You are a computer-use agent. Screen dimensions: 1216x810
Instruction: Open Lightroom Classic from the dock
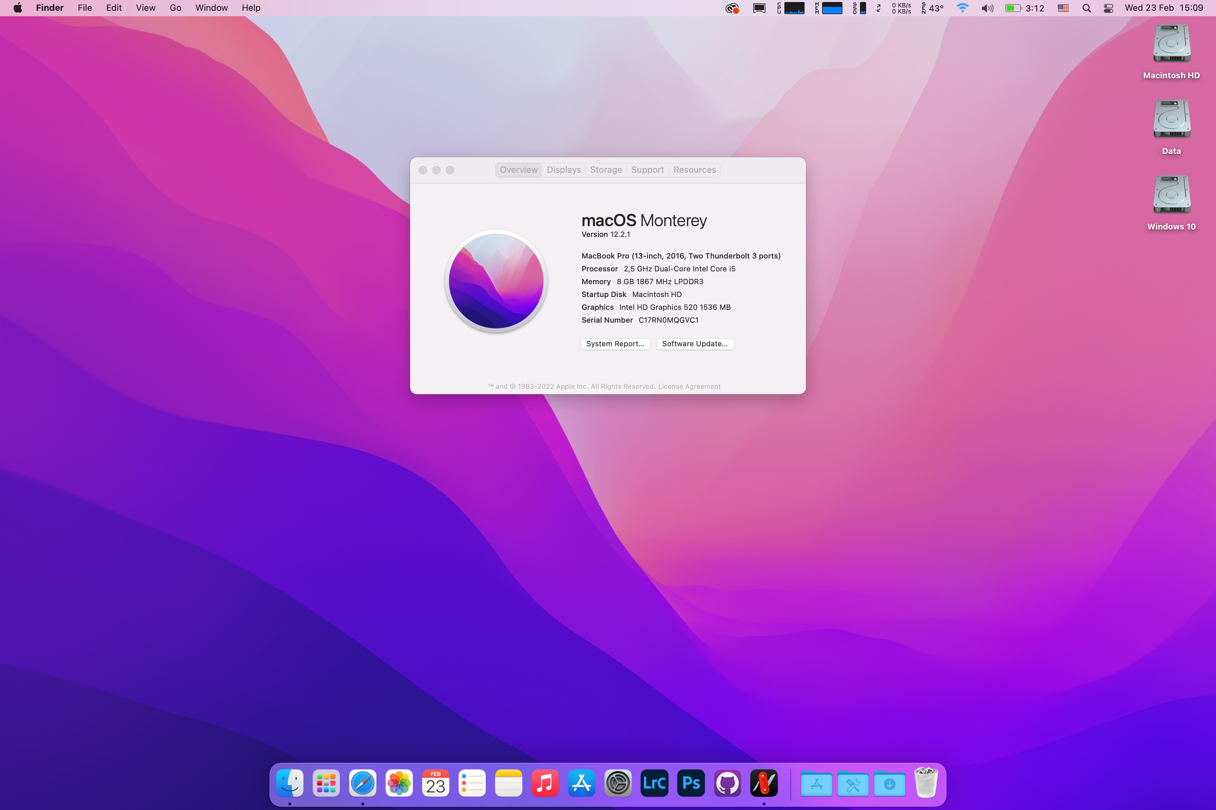(x=654, y=783)
